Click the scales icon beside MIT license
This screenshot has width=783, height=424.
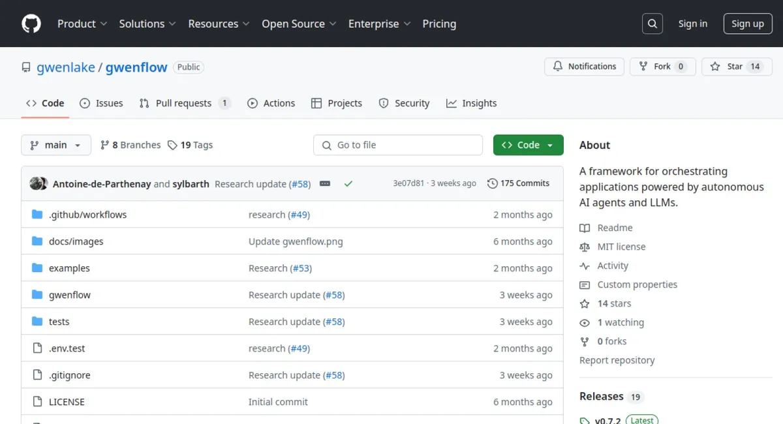coord(585,247)
